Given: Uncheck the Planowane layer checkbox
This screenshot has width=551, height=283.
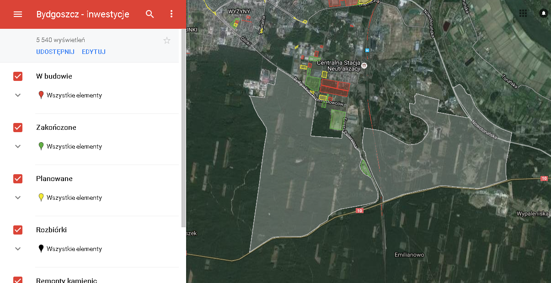Looking at the screenshot, I should pos(18,179).
